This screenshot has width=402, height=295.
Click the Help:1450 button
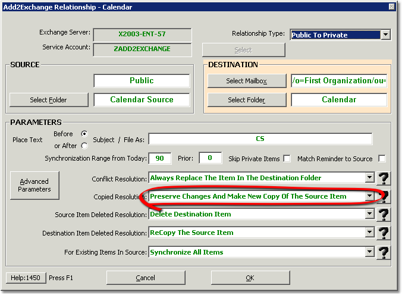coord(26,278)
